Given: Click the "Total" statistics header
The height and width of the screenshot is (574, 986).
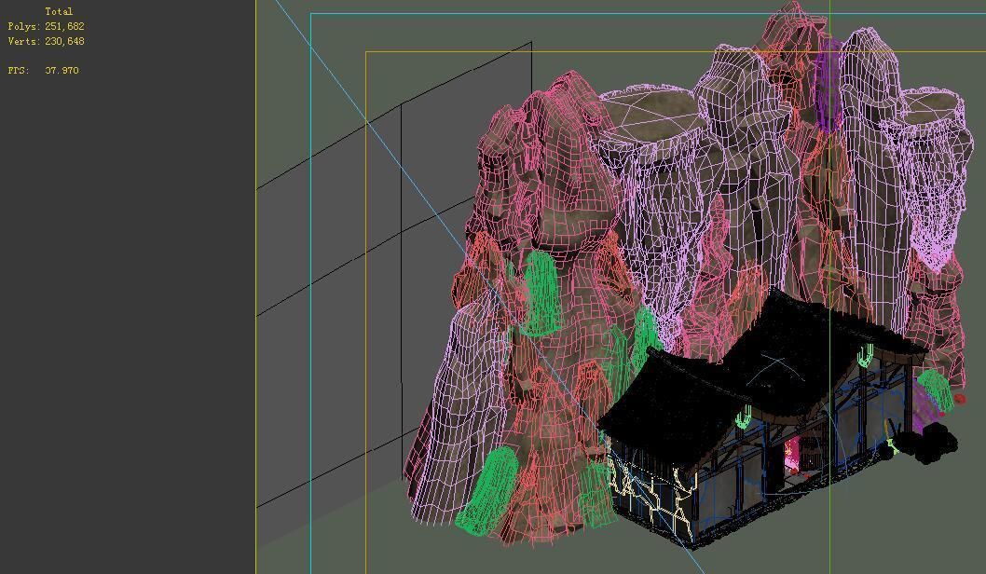Looking at the screenshot, I should (x=59, y=11).
